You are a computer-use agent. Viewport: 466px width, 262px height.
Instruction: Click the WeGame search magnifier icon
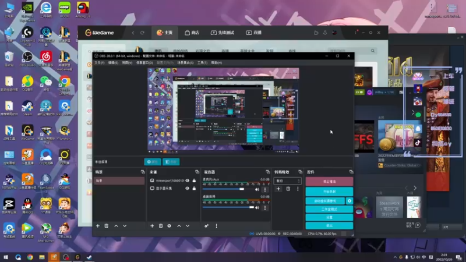pos(373,51)
